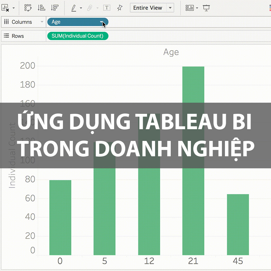Viewport: 271px width, 271px height.
Task: Select the SUM(Individual Count) pill
Action: click(x=78, y=36)
